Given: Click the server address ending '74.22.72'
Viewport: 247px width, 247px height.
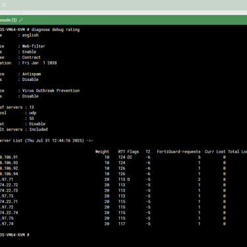Looking at the screenshot, I should (x=9, y=185).
